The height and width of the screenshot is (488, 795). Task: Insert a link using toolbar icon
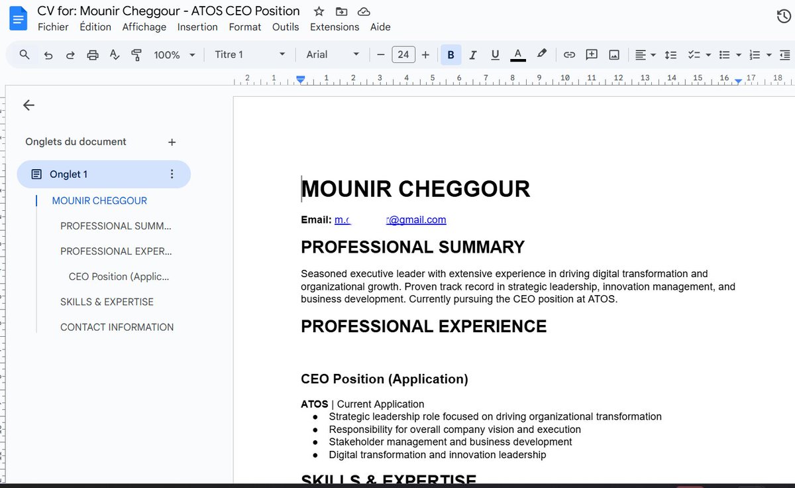tap(569, 55)
